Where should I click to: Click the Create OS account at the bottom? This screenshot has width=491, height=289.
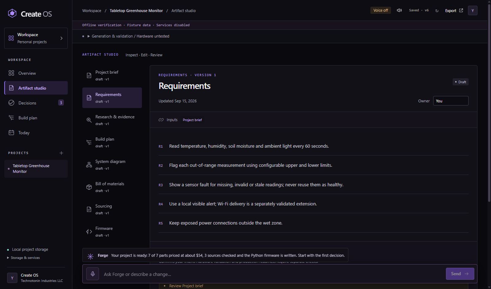tap(36, 278)
